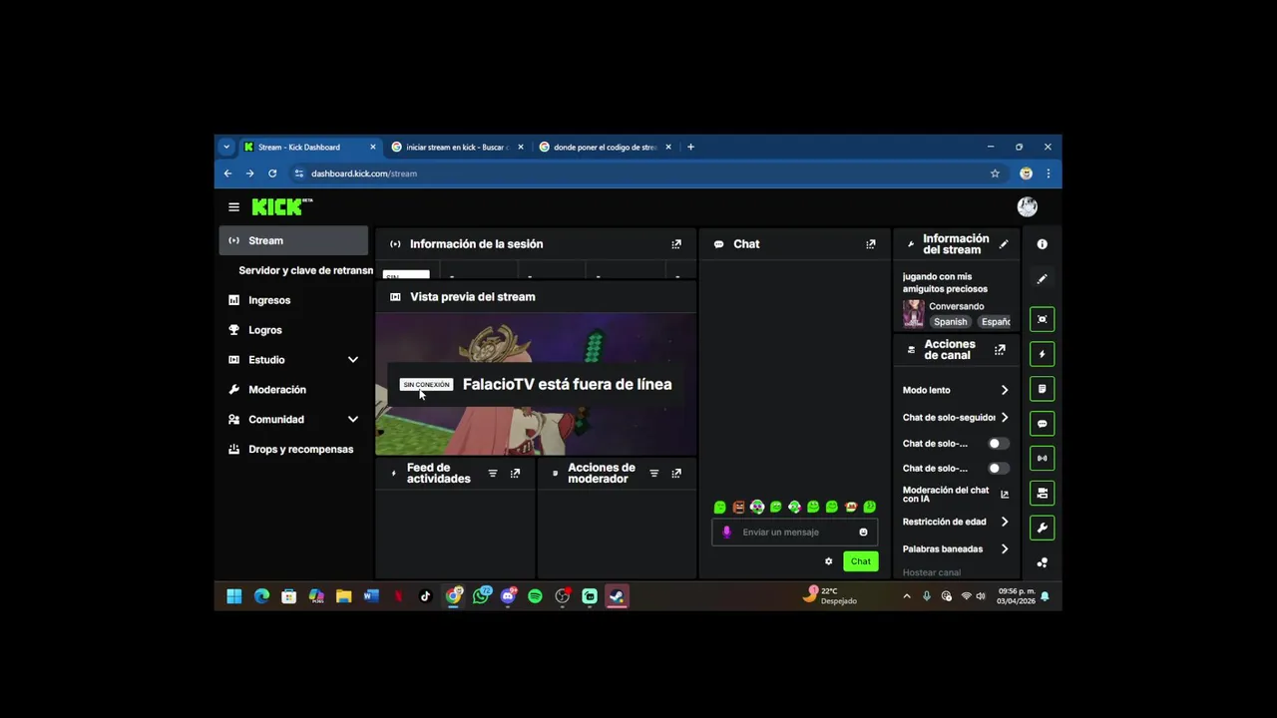Switch to 'iniciar stream en kick' tab
This screenshot has width=1277, height=718.
[x=455, y=147]
